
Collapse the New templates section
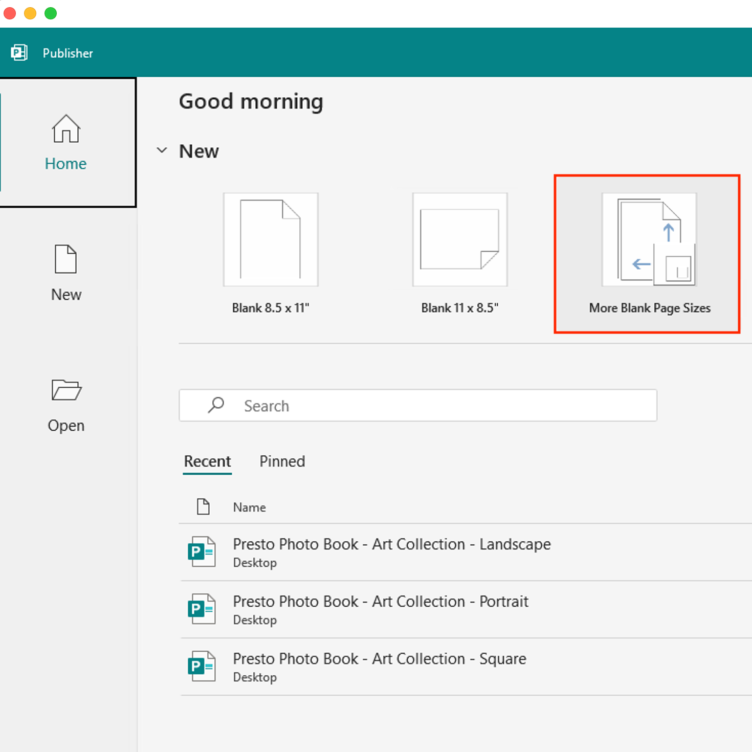(x=162, y=150)
